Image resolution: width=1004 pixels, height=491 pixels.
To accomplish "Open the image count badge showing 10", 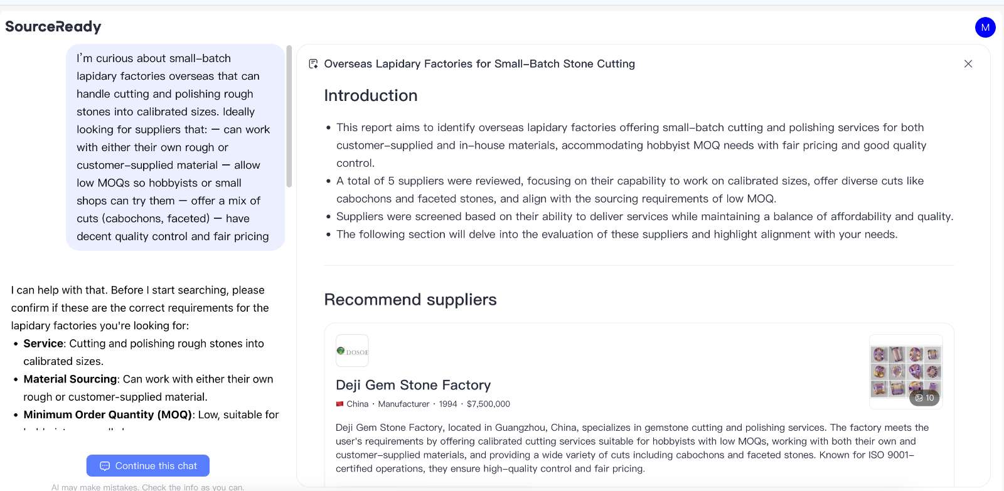I will pos(924,398).
